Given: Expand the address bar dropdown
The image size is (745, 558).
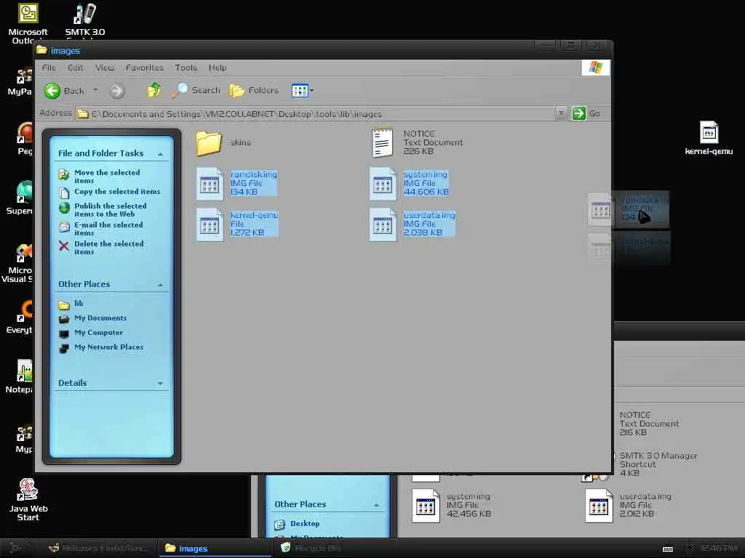Looking at the screenshot, I should point(561,113).
